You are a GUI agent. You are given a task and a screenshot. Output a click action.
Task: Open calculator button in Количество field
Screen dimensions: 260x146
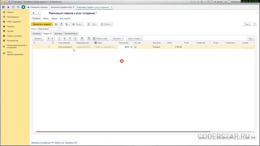pos(132,47)
